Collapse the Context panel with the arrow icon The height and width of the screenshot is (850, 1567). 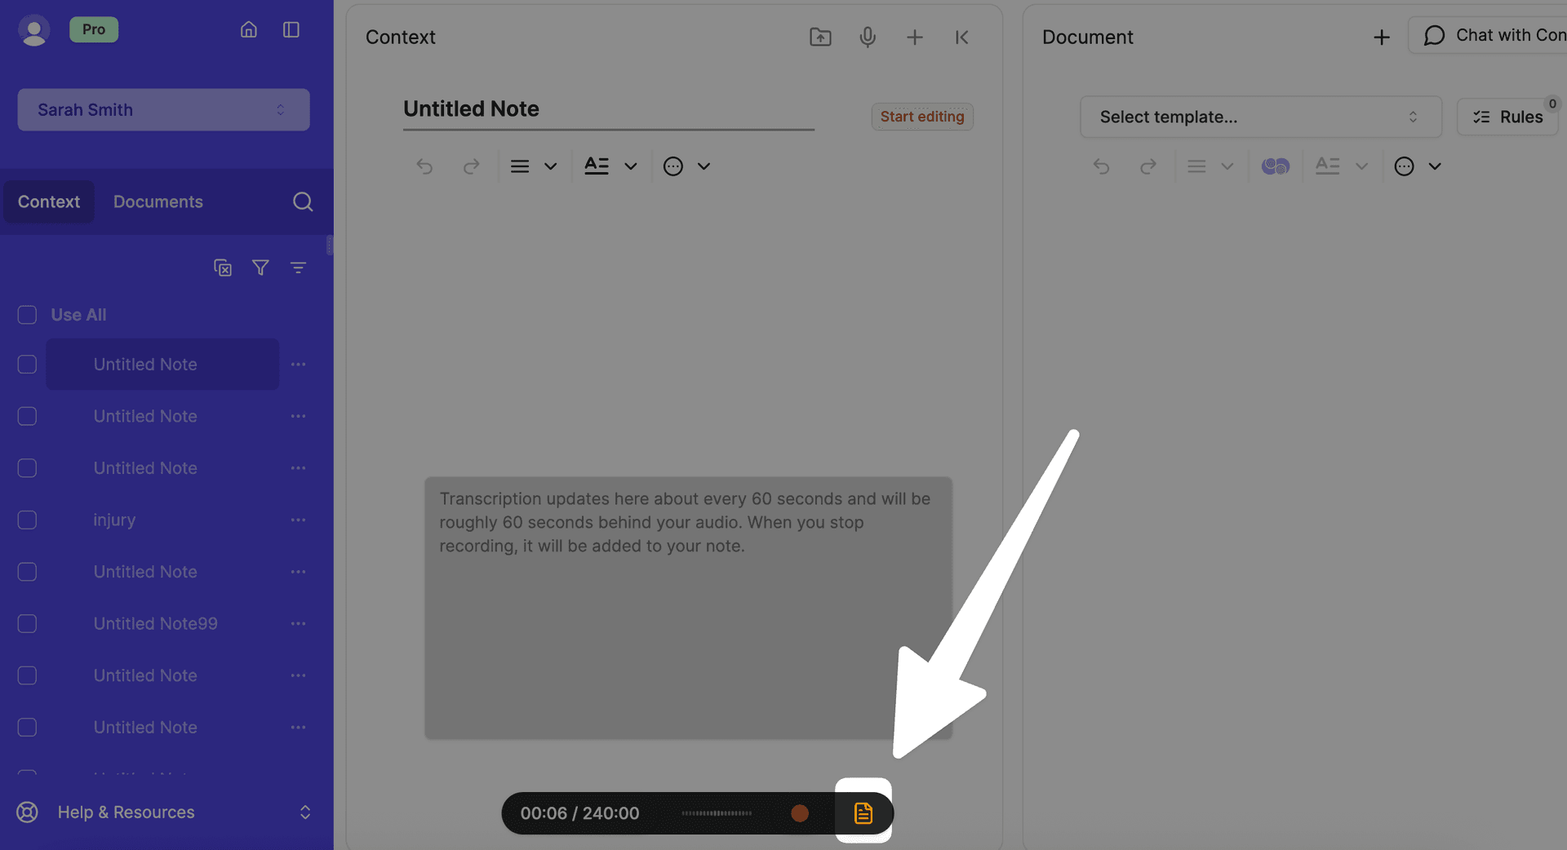[x=961, y=37]
